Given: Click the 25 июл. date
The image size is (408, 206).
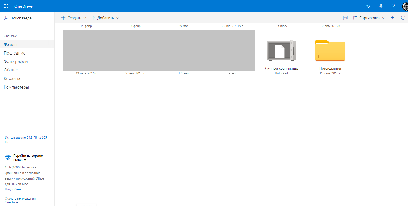Looking at the screenshot, I should pyautogui.click(x=281, y=26).
